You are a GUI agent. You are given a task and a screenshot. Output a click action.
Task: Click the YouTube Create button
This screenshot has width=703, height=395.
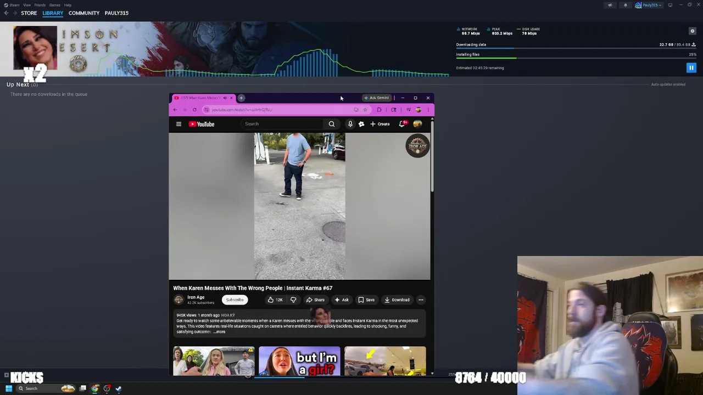(380, 124)
